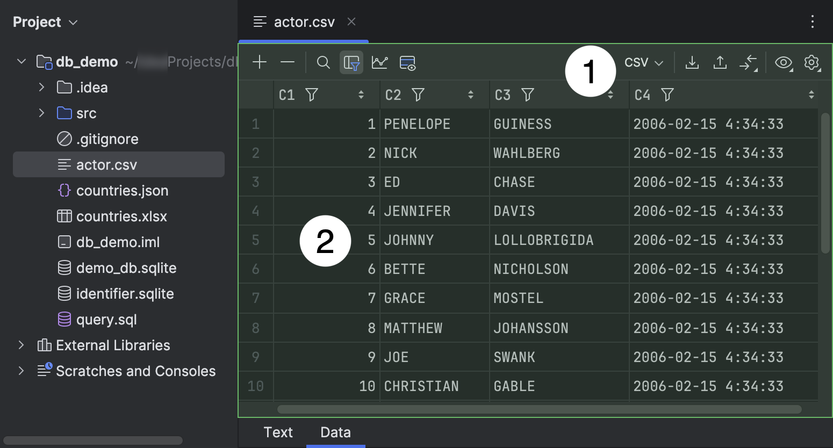Click the transpose table view icon
The image size is (833, 448).
[x=407, y=62]
